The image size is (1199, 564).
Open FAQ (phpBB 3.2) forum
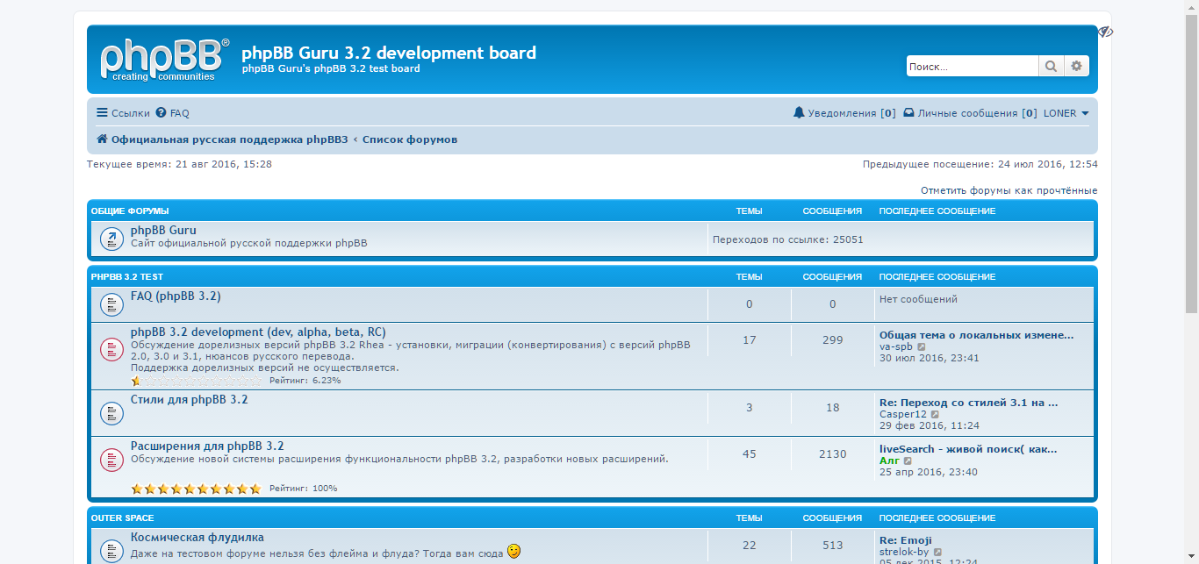176,296
